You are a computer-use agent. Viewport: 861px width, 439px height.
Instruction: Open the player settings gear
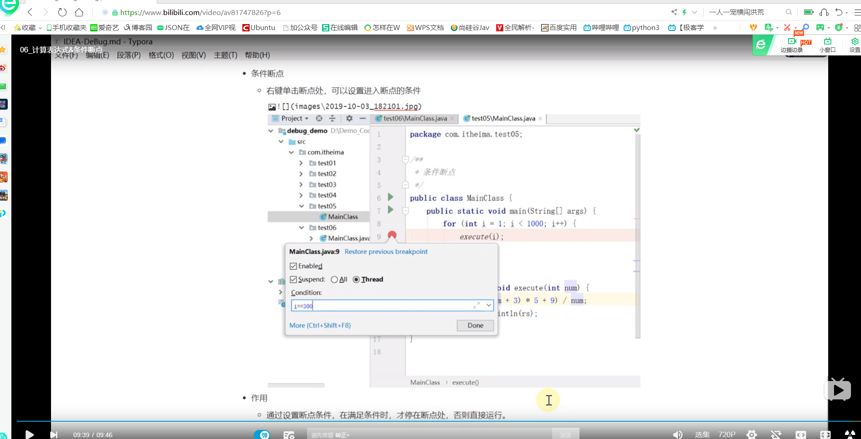[x=752, y=435]
